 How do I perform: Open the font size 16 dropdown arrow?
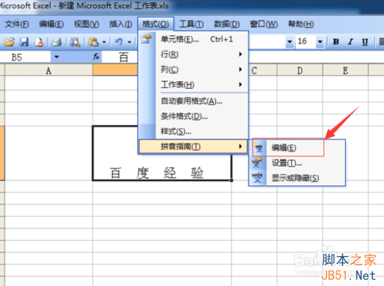coord(320,41)
